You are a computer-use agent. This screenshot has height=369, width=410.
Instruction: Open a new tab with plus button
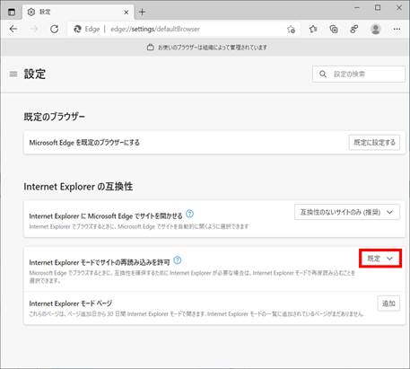142,12
